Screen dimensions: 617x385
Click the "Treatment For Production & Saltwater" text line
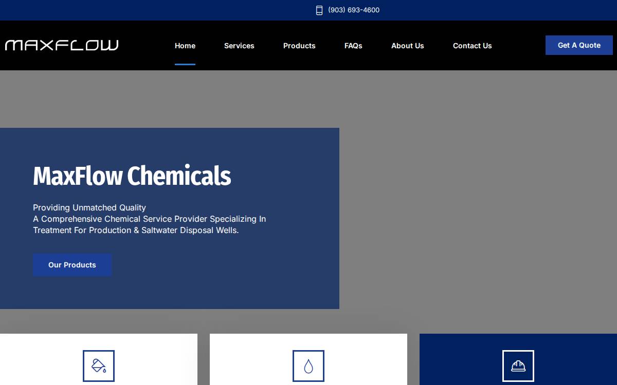136,230
